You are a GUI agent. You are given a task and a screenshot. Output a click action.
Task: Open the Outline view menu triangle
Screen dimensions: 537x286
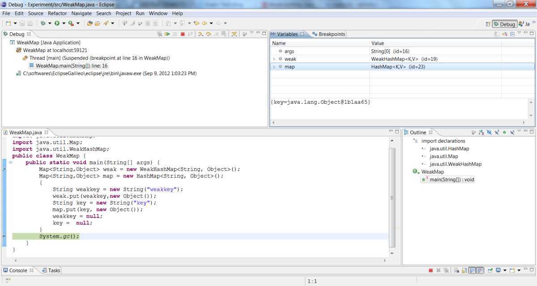[519, 132]
